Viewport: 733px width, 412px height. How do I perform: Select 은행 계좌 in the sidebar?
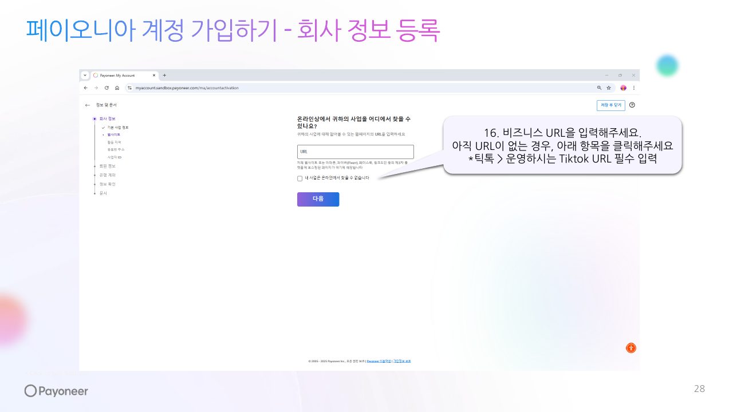coord(107,175)
